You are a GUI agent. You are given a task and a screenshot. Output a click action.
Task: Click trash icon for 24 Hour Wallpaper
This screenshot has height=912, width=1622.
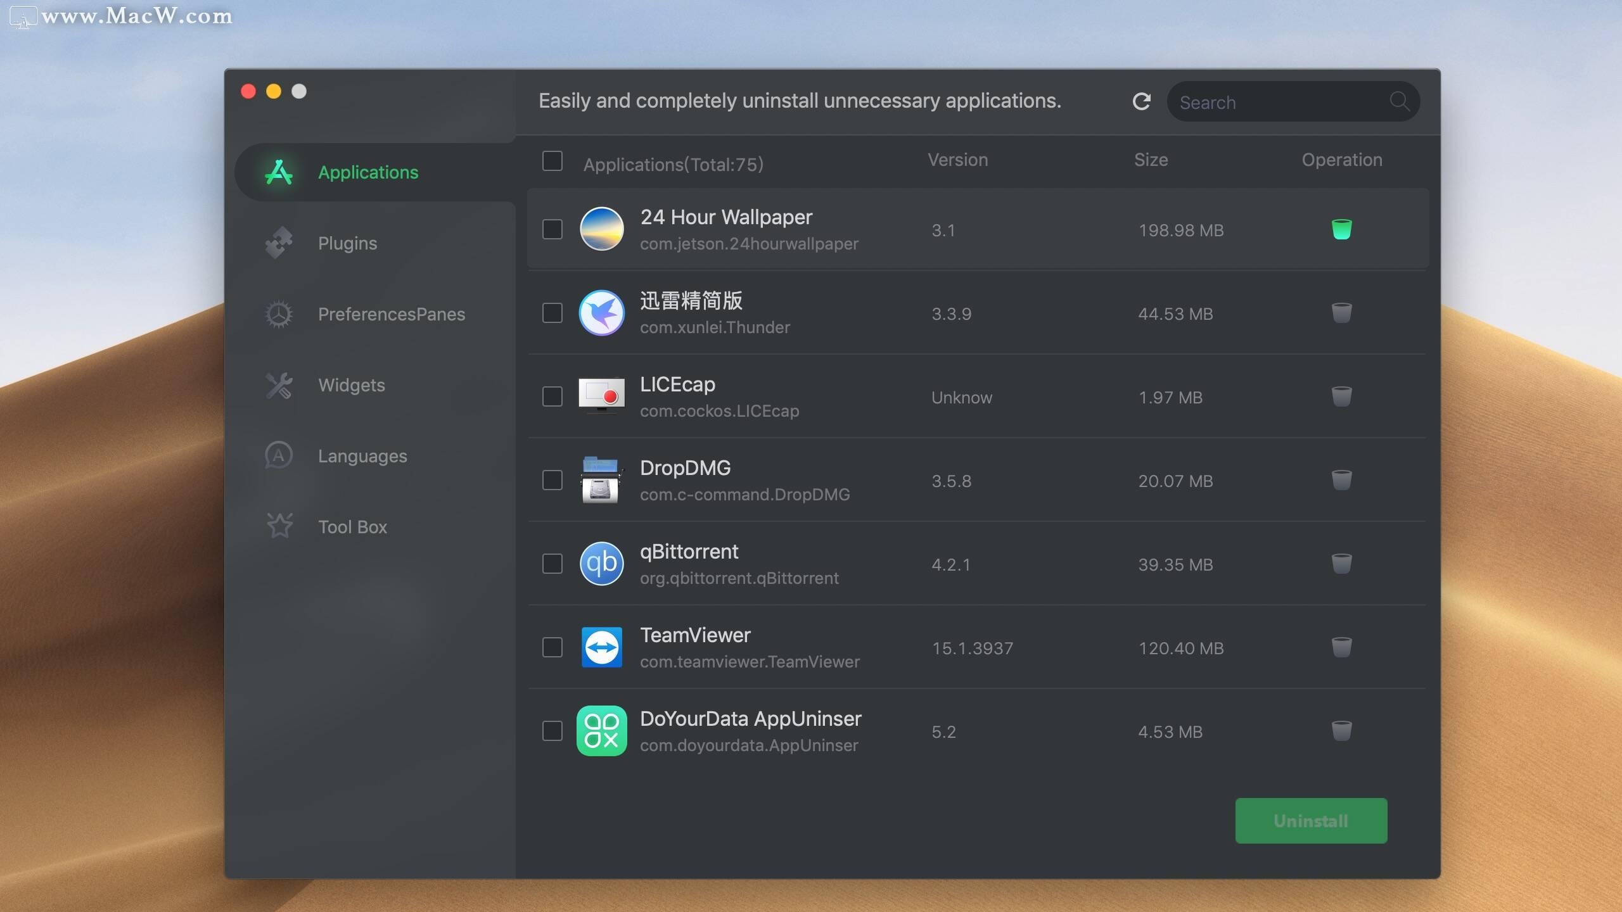1341,228
